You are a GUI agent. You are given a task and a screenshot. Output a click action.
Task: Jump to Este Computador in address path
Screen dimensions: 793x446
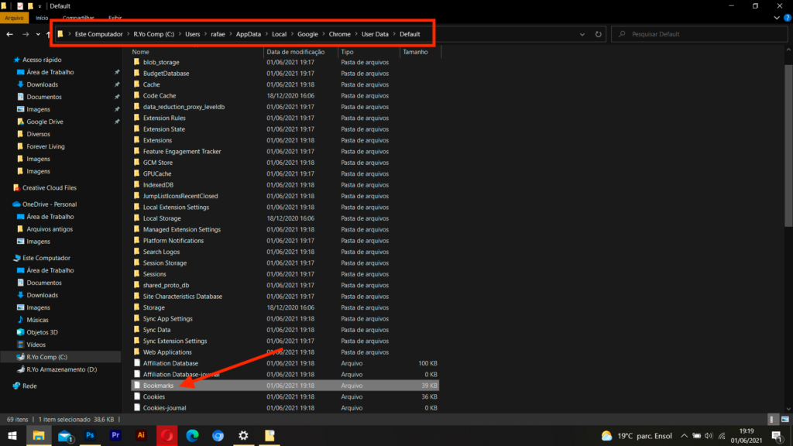coord(98,34)
